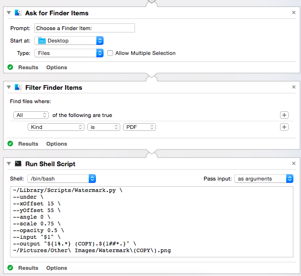
Task: Collapse the Run Shell Script action
Action: [x=9, y=164]
